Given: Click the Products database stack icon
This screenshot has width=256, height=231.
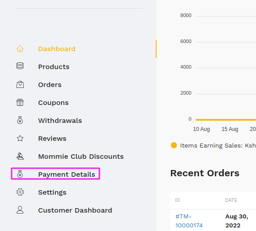Looking at the screenshot, I should click(20, 66).
